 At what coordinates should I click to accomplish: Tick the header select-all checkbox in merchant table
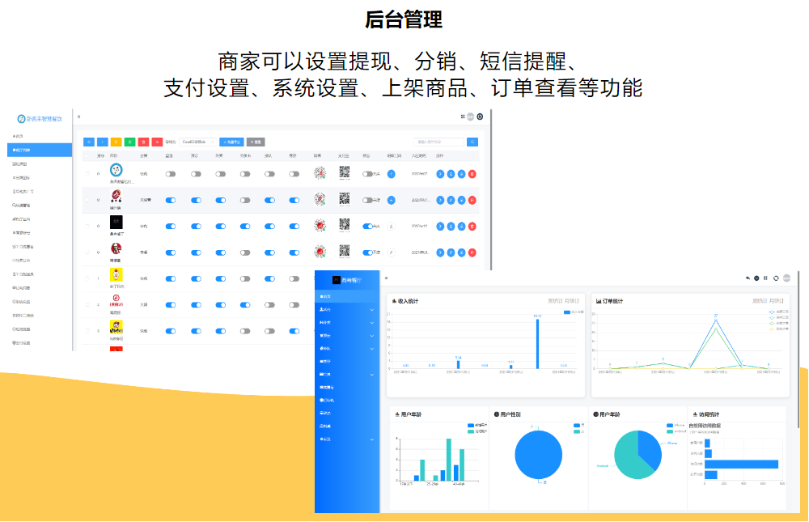87,155
